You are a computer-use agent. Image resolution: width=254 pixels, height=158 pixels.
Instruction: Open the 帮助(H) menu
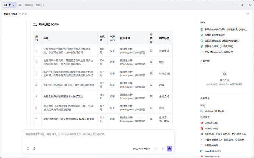(x=40, y=5)
